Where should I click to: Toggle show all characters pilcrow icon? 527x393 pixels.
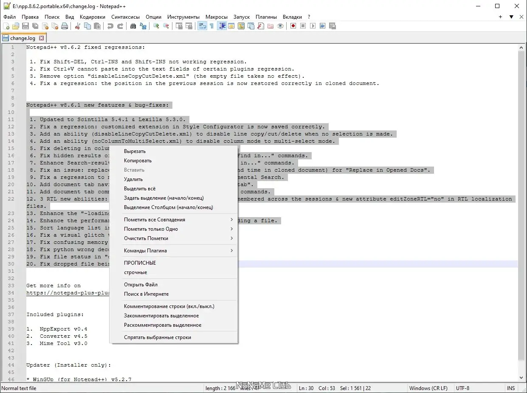point(211,26)
